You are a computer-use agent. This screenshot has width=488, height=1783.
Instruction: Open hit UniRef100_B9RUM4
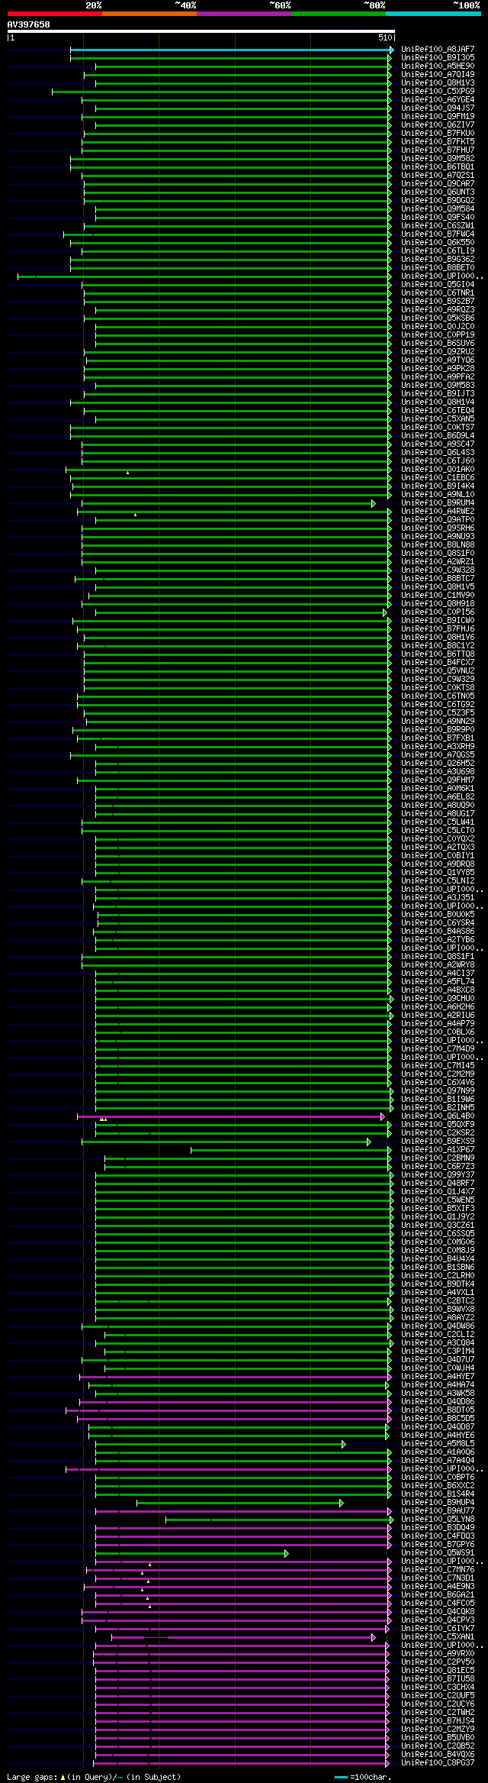pyautogui.click(x=438, y=503)
